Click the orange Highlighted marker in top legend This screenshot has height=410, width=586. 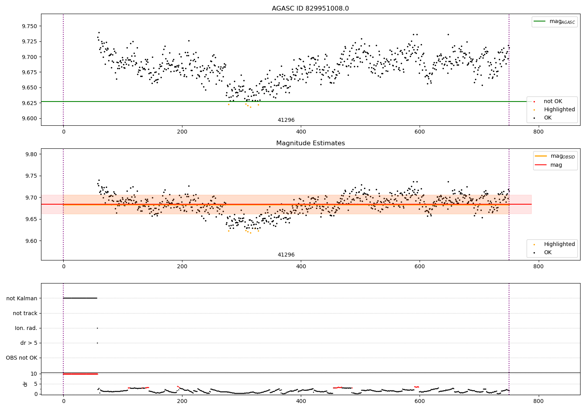[534, 110]
